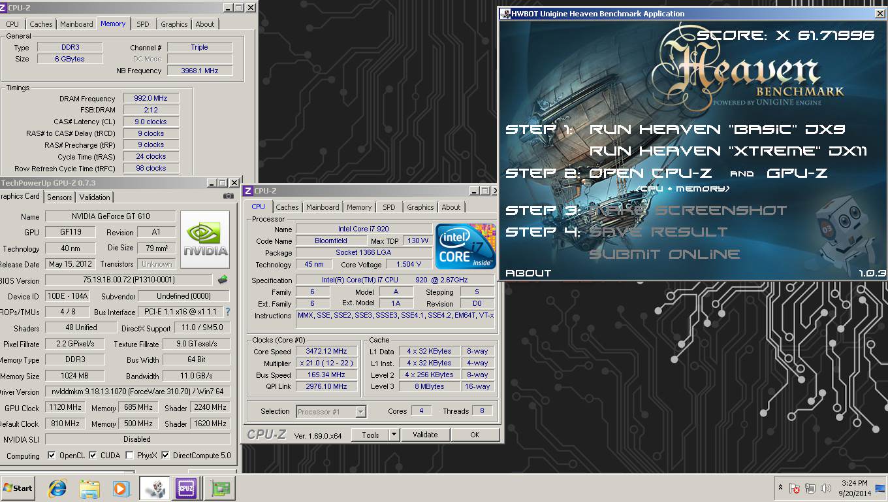Open the Sensors tab in GPU-Z
The image size is (888, 502).
click(x=59, y=197)
